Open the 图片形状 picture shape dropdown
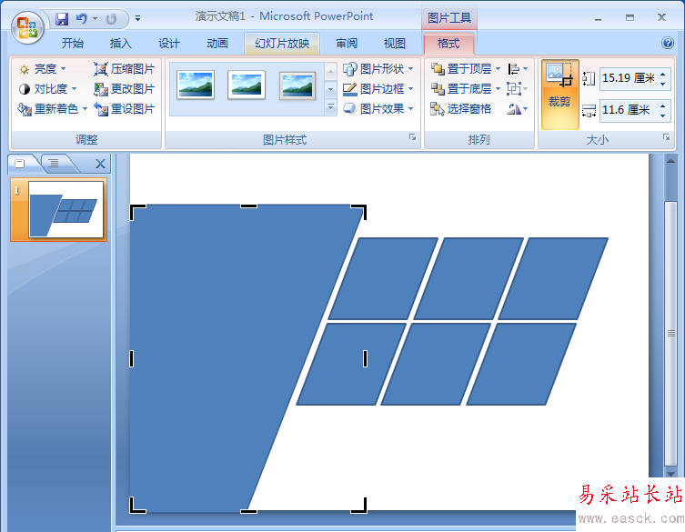This screenshot has height=532, width=685. pyautogui.click(x=378, y=69)
